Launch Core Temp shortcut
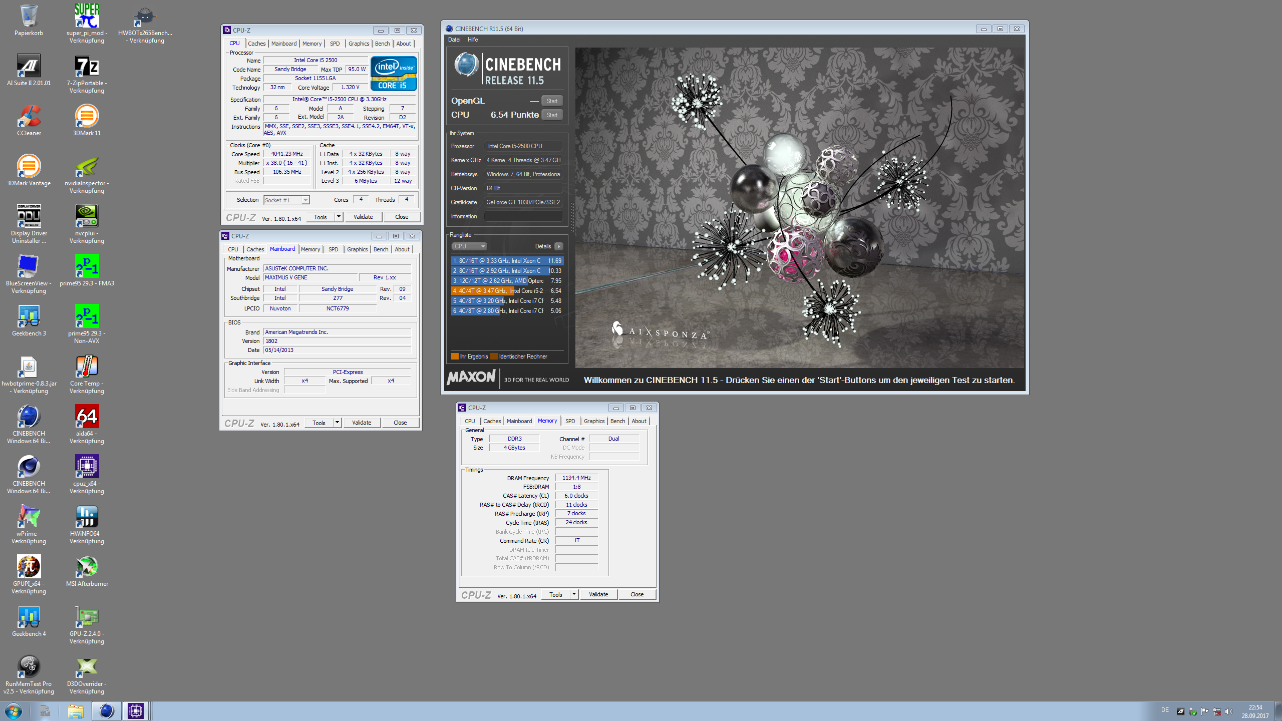 (87, 374)
